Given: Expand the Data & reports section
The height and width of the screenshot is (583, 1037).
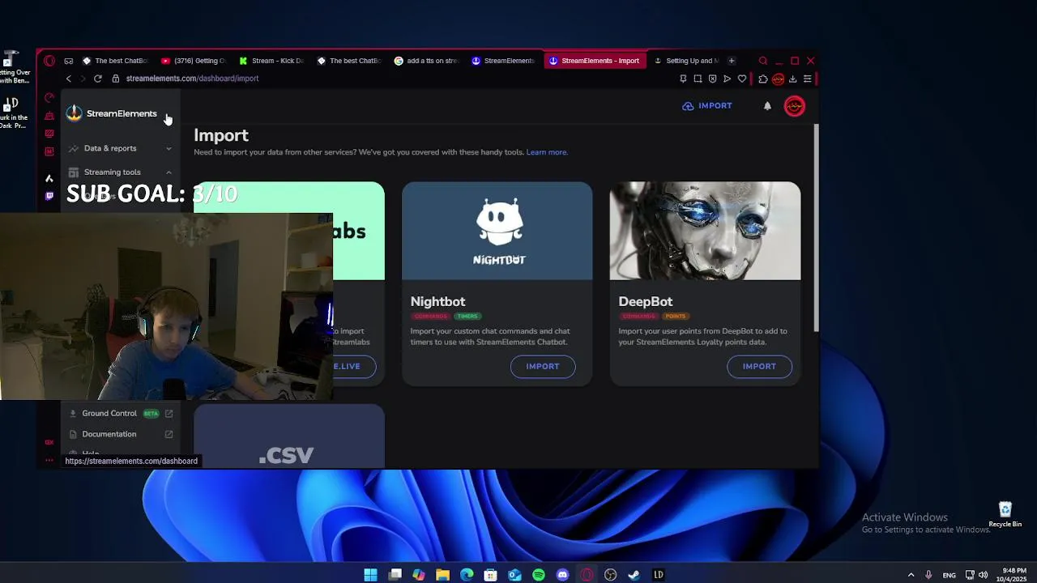Looking at the screenshot, I should click(x=120, y=148).
